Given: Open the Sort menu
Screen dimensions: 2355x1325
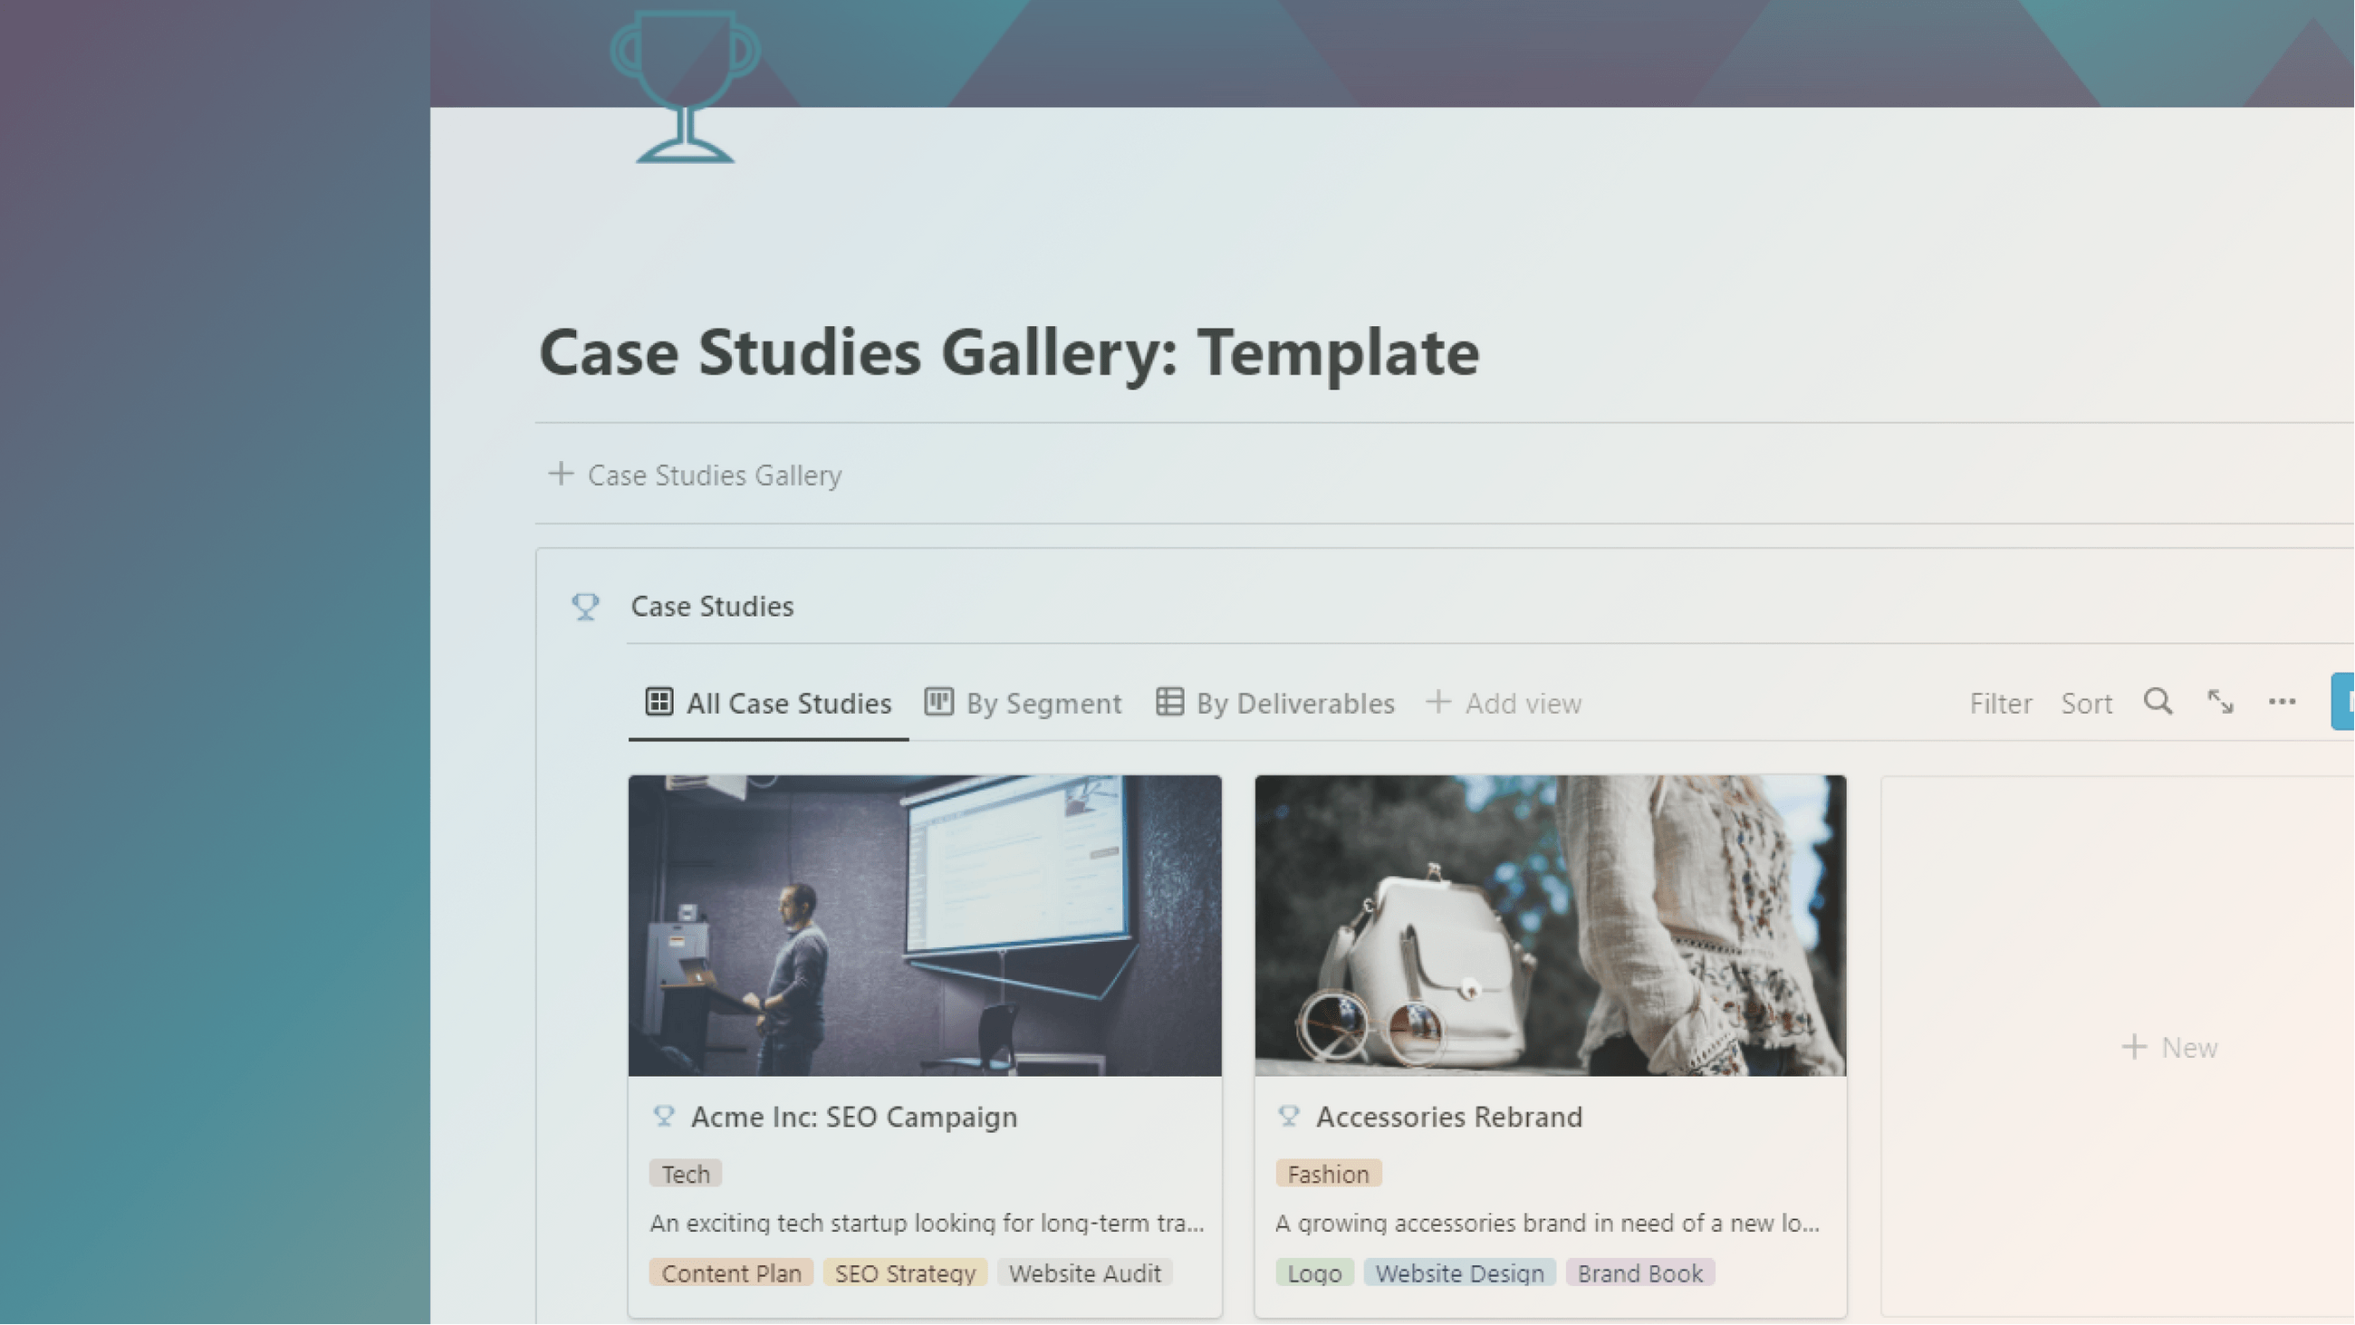Looking at the screenshot, I should [2087, 702].
